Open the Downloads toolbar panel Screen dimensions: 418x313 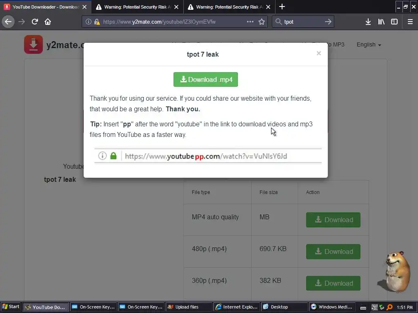pyautogui.click(x=368, y=22)
